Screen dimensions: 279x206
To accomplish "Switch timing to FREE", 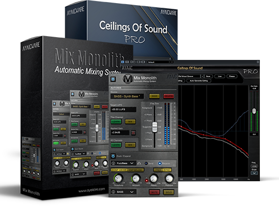I will click(158, 170).
